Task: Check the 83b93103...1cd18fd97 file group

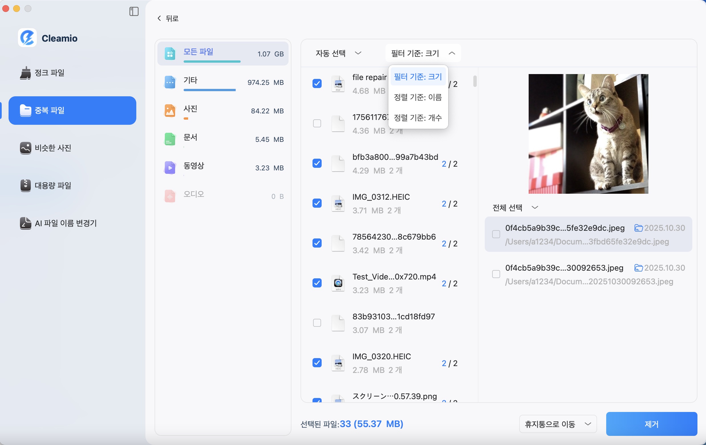Action: (317, 323)
